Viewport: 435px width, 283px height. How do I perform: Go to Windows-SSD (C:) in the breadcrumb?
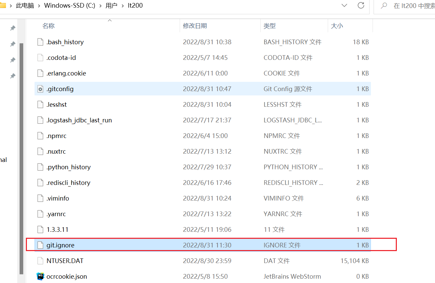[70, 6]
